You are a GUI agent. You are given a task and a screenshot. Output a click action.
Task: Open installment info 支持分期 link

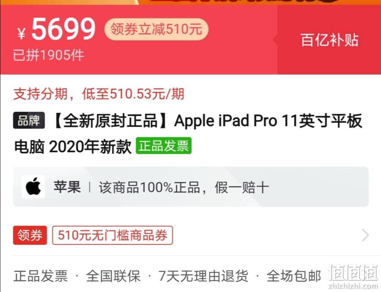click(x=99, y=94)
